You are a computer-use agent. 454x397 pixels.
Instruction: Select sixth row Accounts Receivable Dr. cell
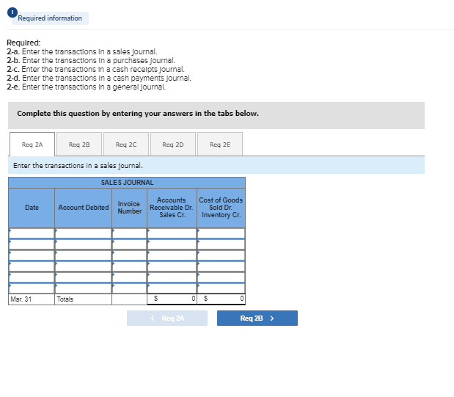coord(172,288)
